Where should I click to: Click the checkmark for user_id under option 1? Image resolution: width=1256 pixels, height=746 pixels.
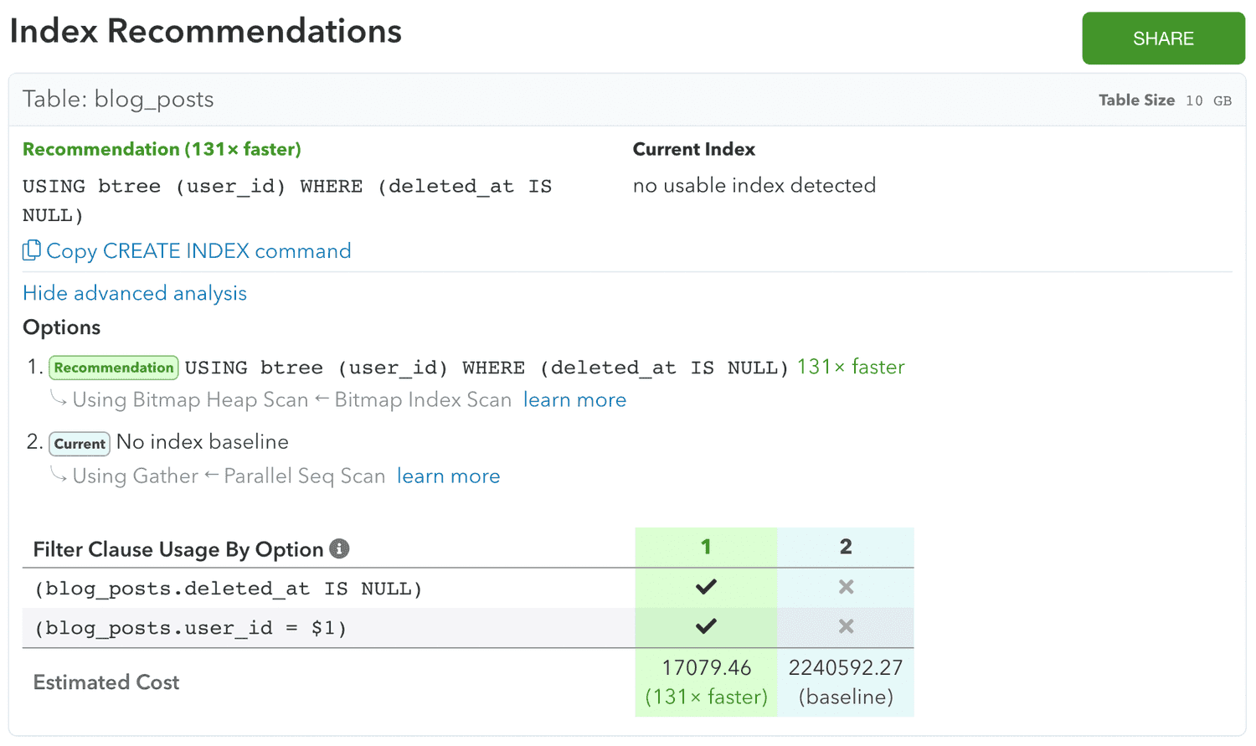[x=706, y=626]
